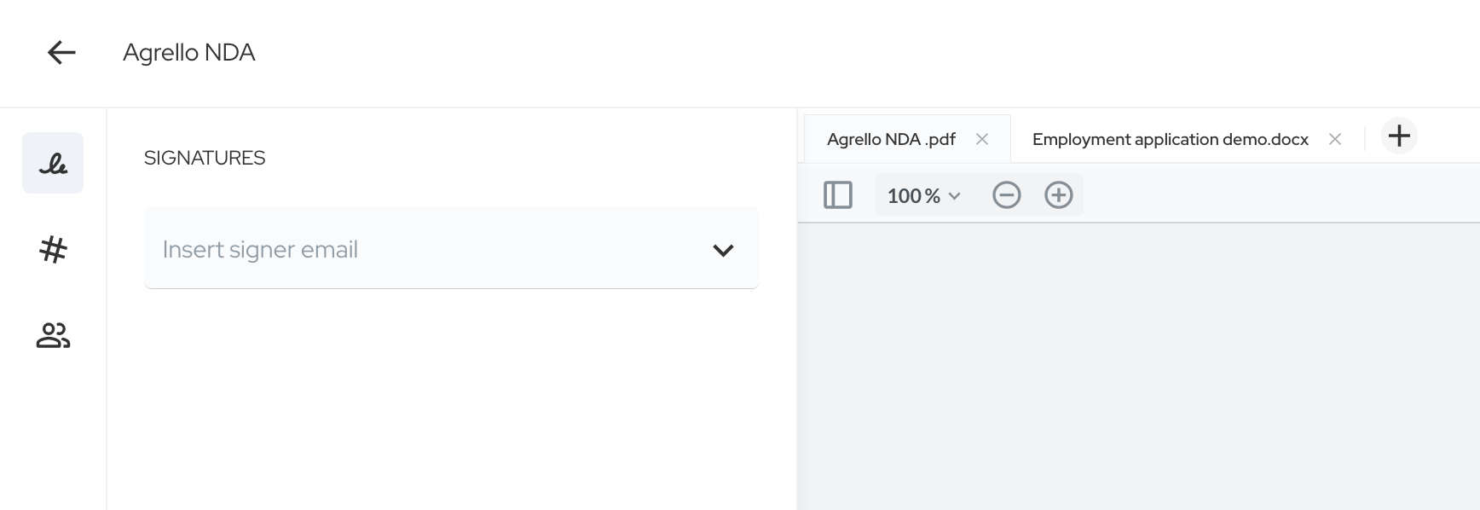Open the hash fields panel icon
1480x510 pixels.
click(x=53, y=249)
